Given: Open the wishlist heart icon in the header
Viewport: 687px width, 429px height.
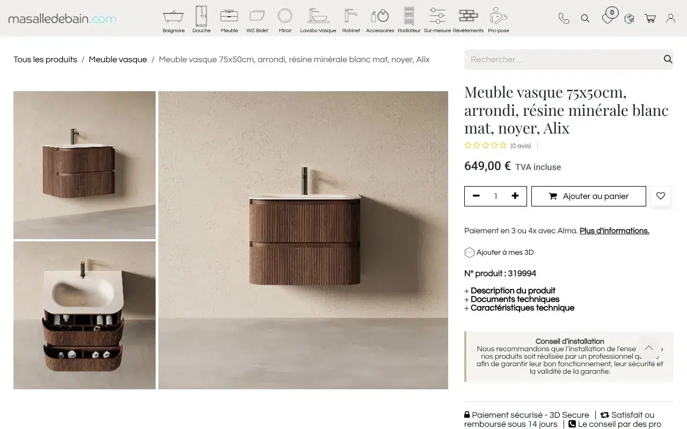Looking at the screenshot, I should (x=608, y=18).
